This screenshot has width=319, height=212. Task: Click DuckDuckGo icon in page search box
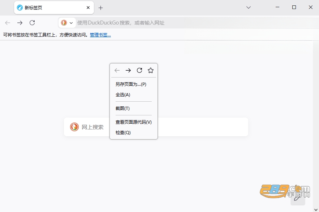[x=74, y=127]
